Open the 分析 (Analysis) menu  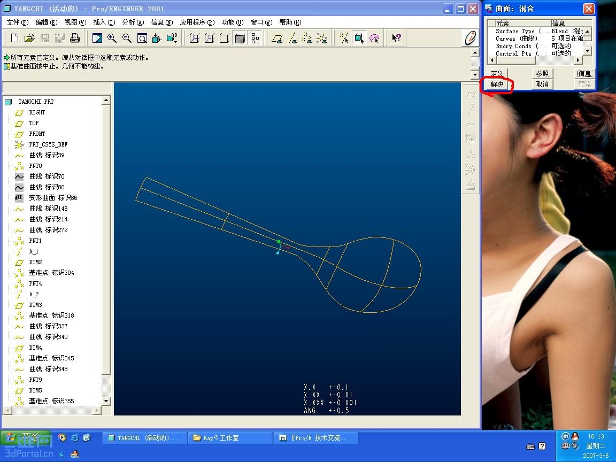(x=133, y=22)
